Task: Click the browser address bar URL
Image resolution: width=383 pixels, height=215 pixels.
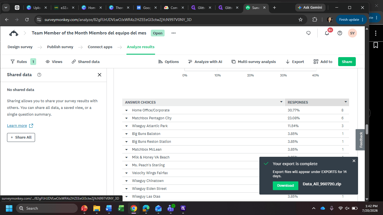Action: 118,20
